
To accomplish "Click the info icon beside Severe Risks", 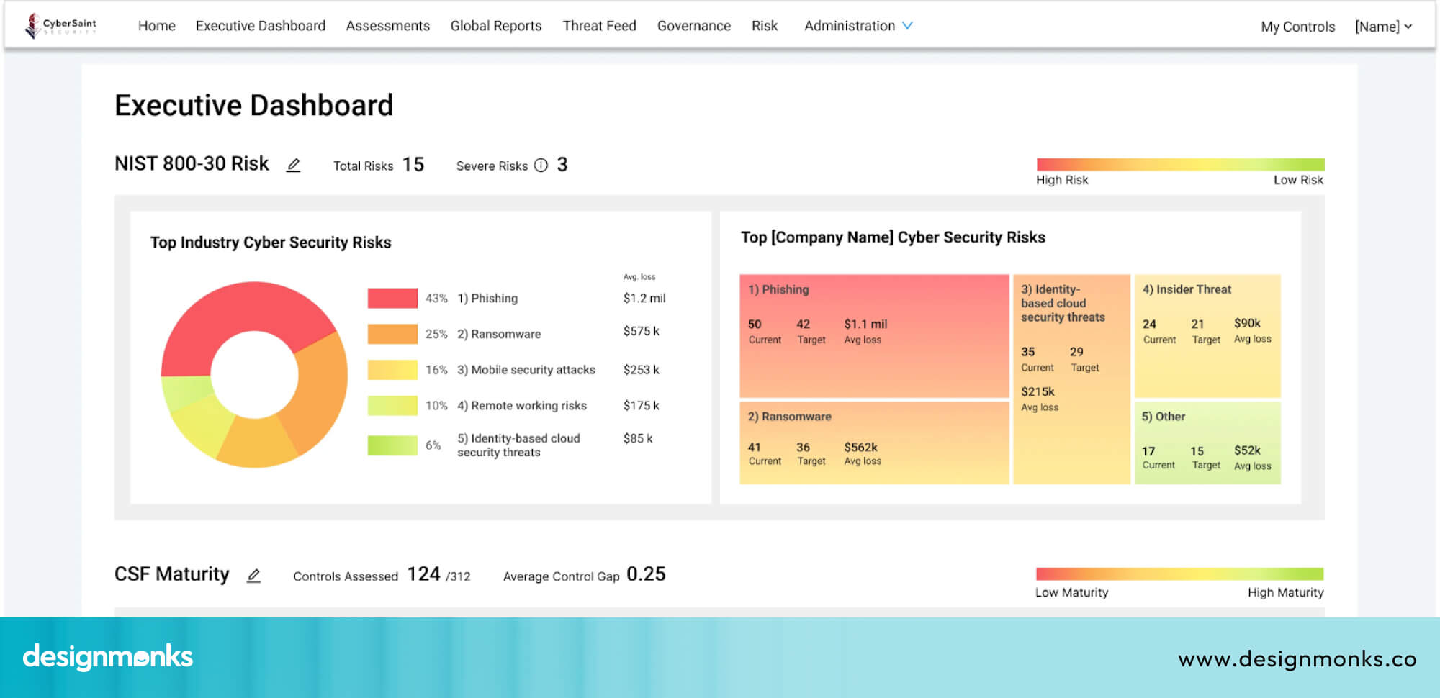I will (x=541, y=166).
